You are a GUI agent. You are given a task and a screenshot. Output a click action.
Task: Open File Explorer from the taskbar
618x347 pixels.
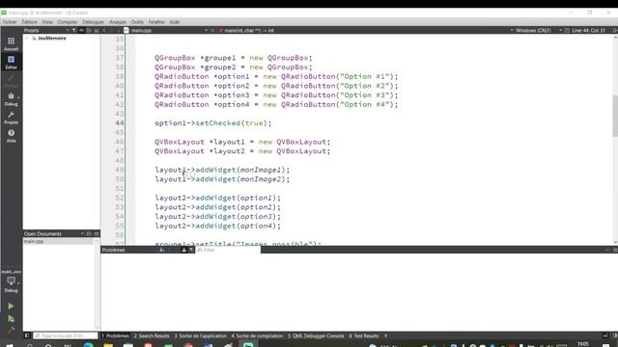108,345
